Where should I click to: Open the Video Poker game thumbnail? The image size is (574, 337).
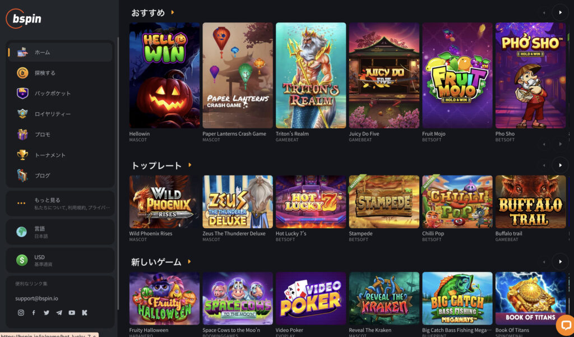[x=311, y=298]
